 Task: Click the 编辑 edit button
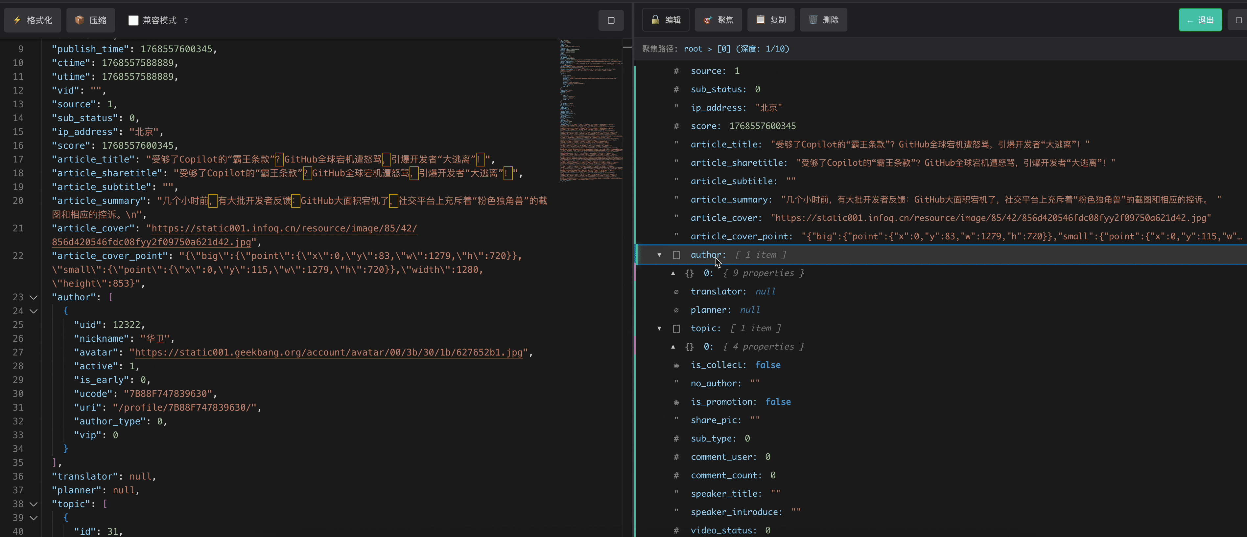click(x=666, y=20)
